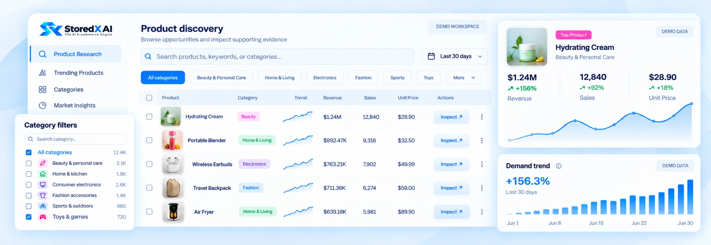Viewport: 711px width, 245px height.
Task: Click the +156.3% demand trend value
Action: [x=528, y=181]
